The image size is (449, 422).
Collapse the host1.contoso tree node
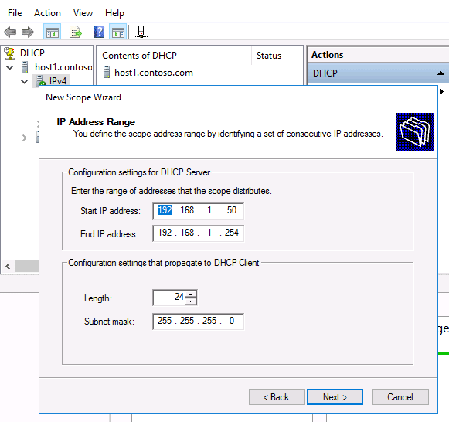(x=10, y=67)
